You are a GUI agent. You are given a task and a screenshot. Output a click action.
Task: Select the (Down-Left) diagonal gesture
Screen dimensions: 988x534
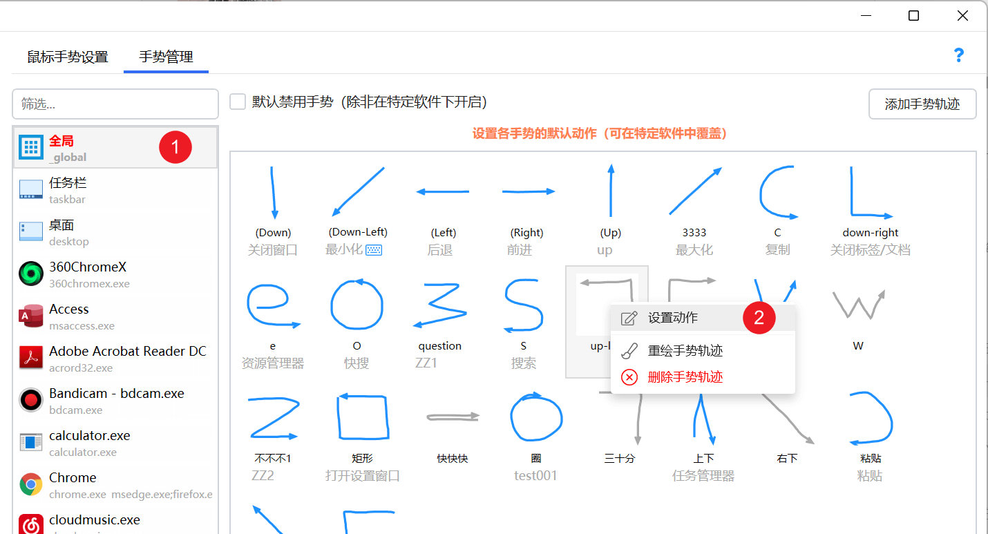click(358, 191)
